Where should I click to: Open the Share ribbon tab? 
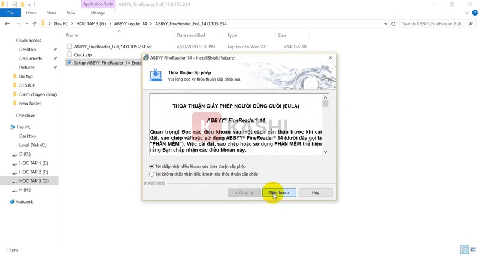(x=51, y=13)
